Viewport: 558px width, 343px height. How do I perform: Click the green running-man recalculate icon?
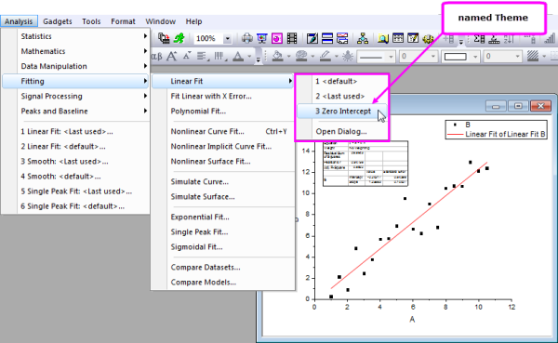pyautogui.click(x=179, y=38)
